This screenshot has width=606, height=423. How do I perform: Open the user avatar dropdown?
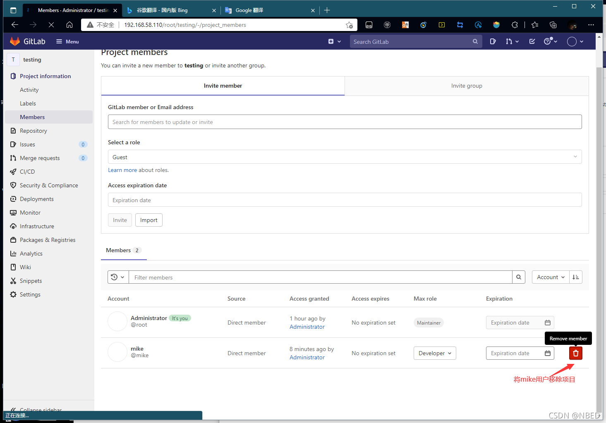[x=575, y=41]
